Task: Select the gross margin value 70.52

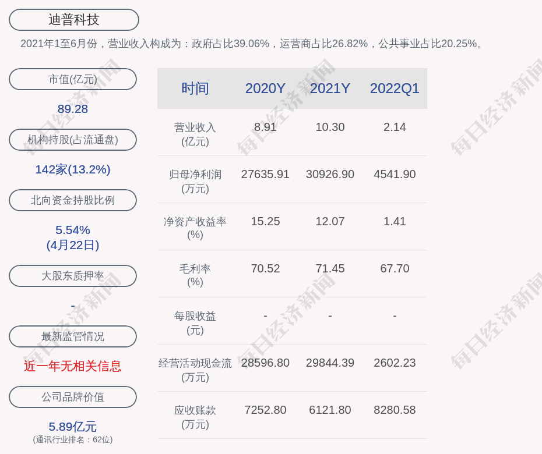Action: (x=265, y=268)
